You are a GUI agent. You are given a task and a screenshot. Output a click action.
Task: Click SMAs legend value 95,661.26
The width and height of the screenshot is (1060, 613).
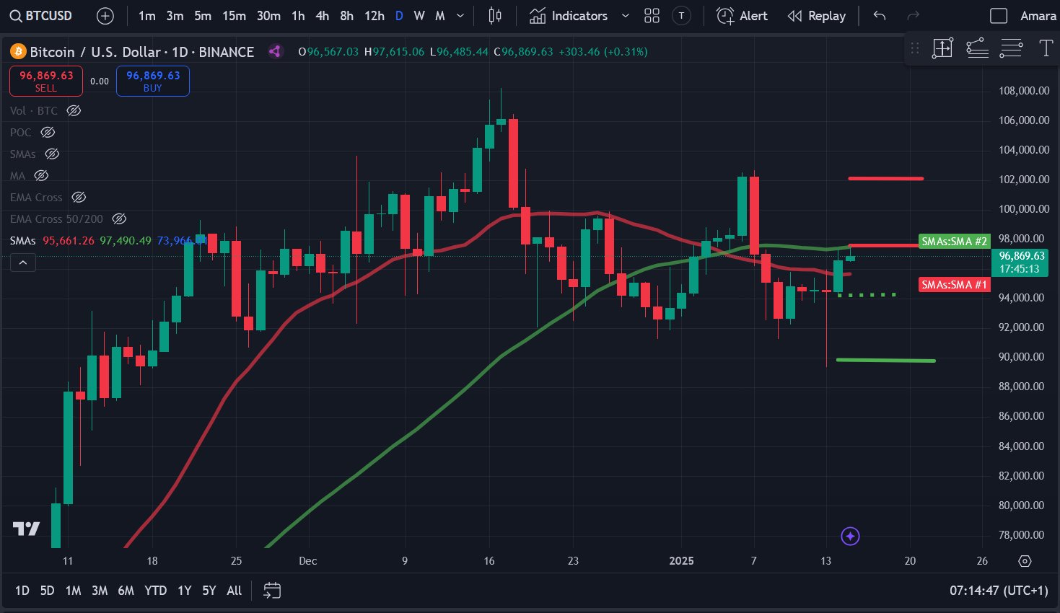tap(69, 241)
